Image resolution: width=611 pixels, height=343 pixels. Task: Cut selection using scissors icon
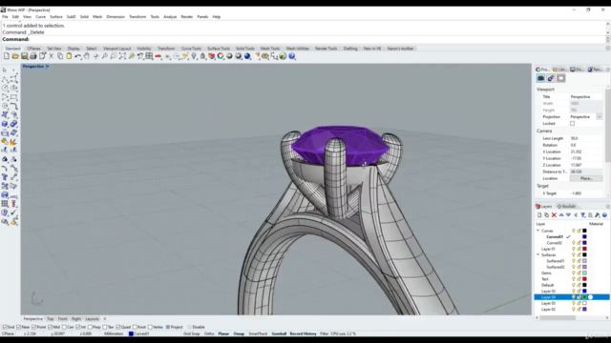[x=51, y=56]
